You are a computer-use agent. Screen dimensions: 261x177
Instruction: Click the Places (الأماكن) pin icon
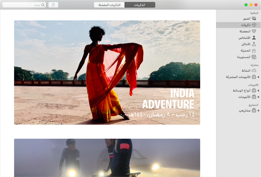[x=254, y=44]
